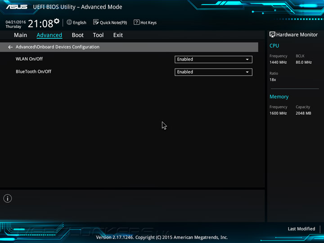Click the Hardware Monitor title
This screenshot has height=243, width=324.
pos(297,35)
